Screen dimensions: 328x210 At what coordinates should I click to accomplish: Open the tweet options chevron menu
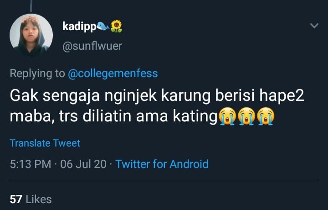(314, 26)
